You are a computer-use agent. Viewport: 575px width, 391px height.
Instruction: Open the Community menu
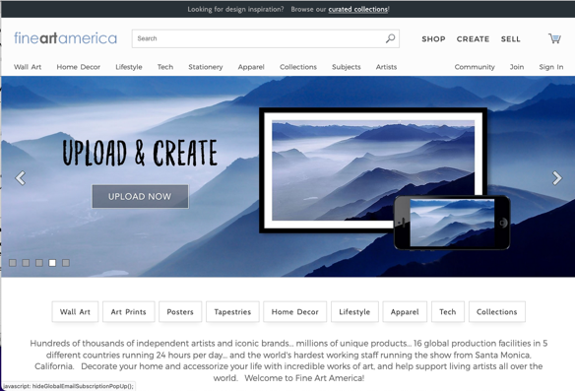click(x=475, y=67)
